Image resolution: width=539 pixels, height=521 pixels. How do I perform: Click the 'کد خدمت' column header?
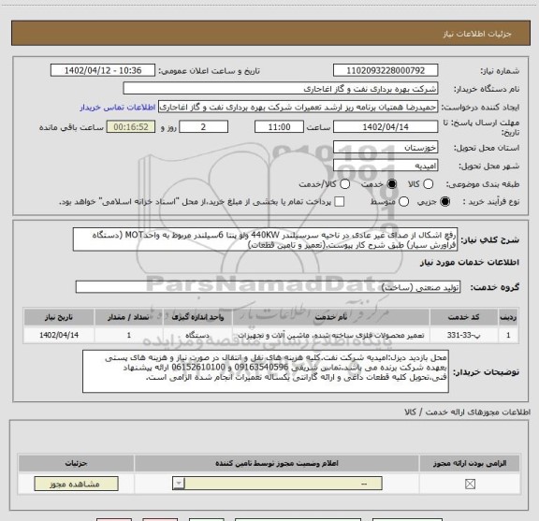463,317
